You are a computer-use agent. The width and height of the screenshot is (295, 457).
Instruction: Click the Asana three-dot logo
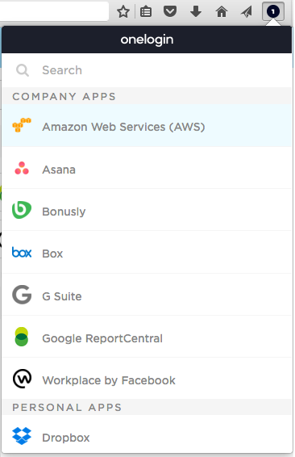pyautogui.click(x=22, y=168)
